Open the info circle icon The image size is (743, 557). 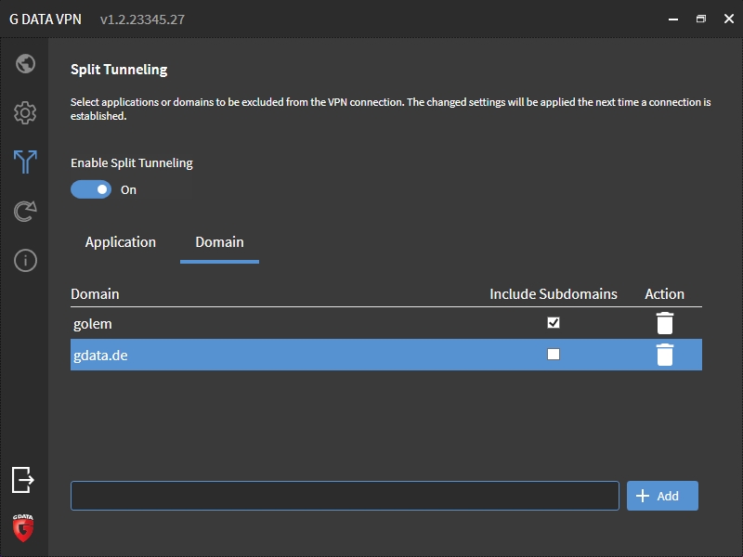click(x=25, y=261)
